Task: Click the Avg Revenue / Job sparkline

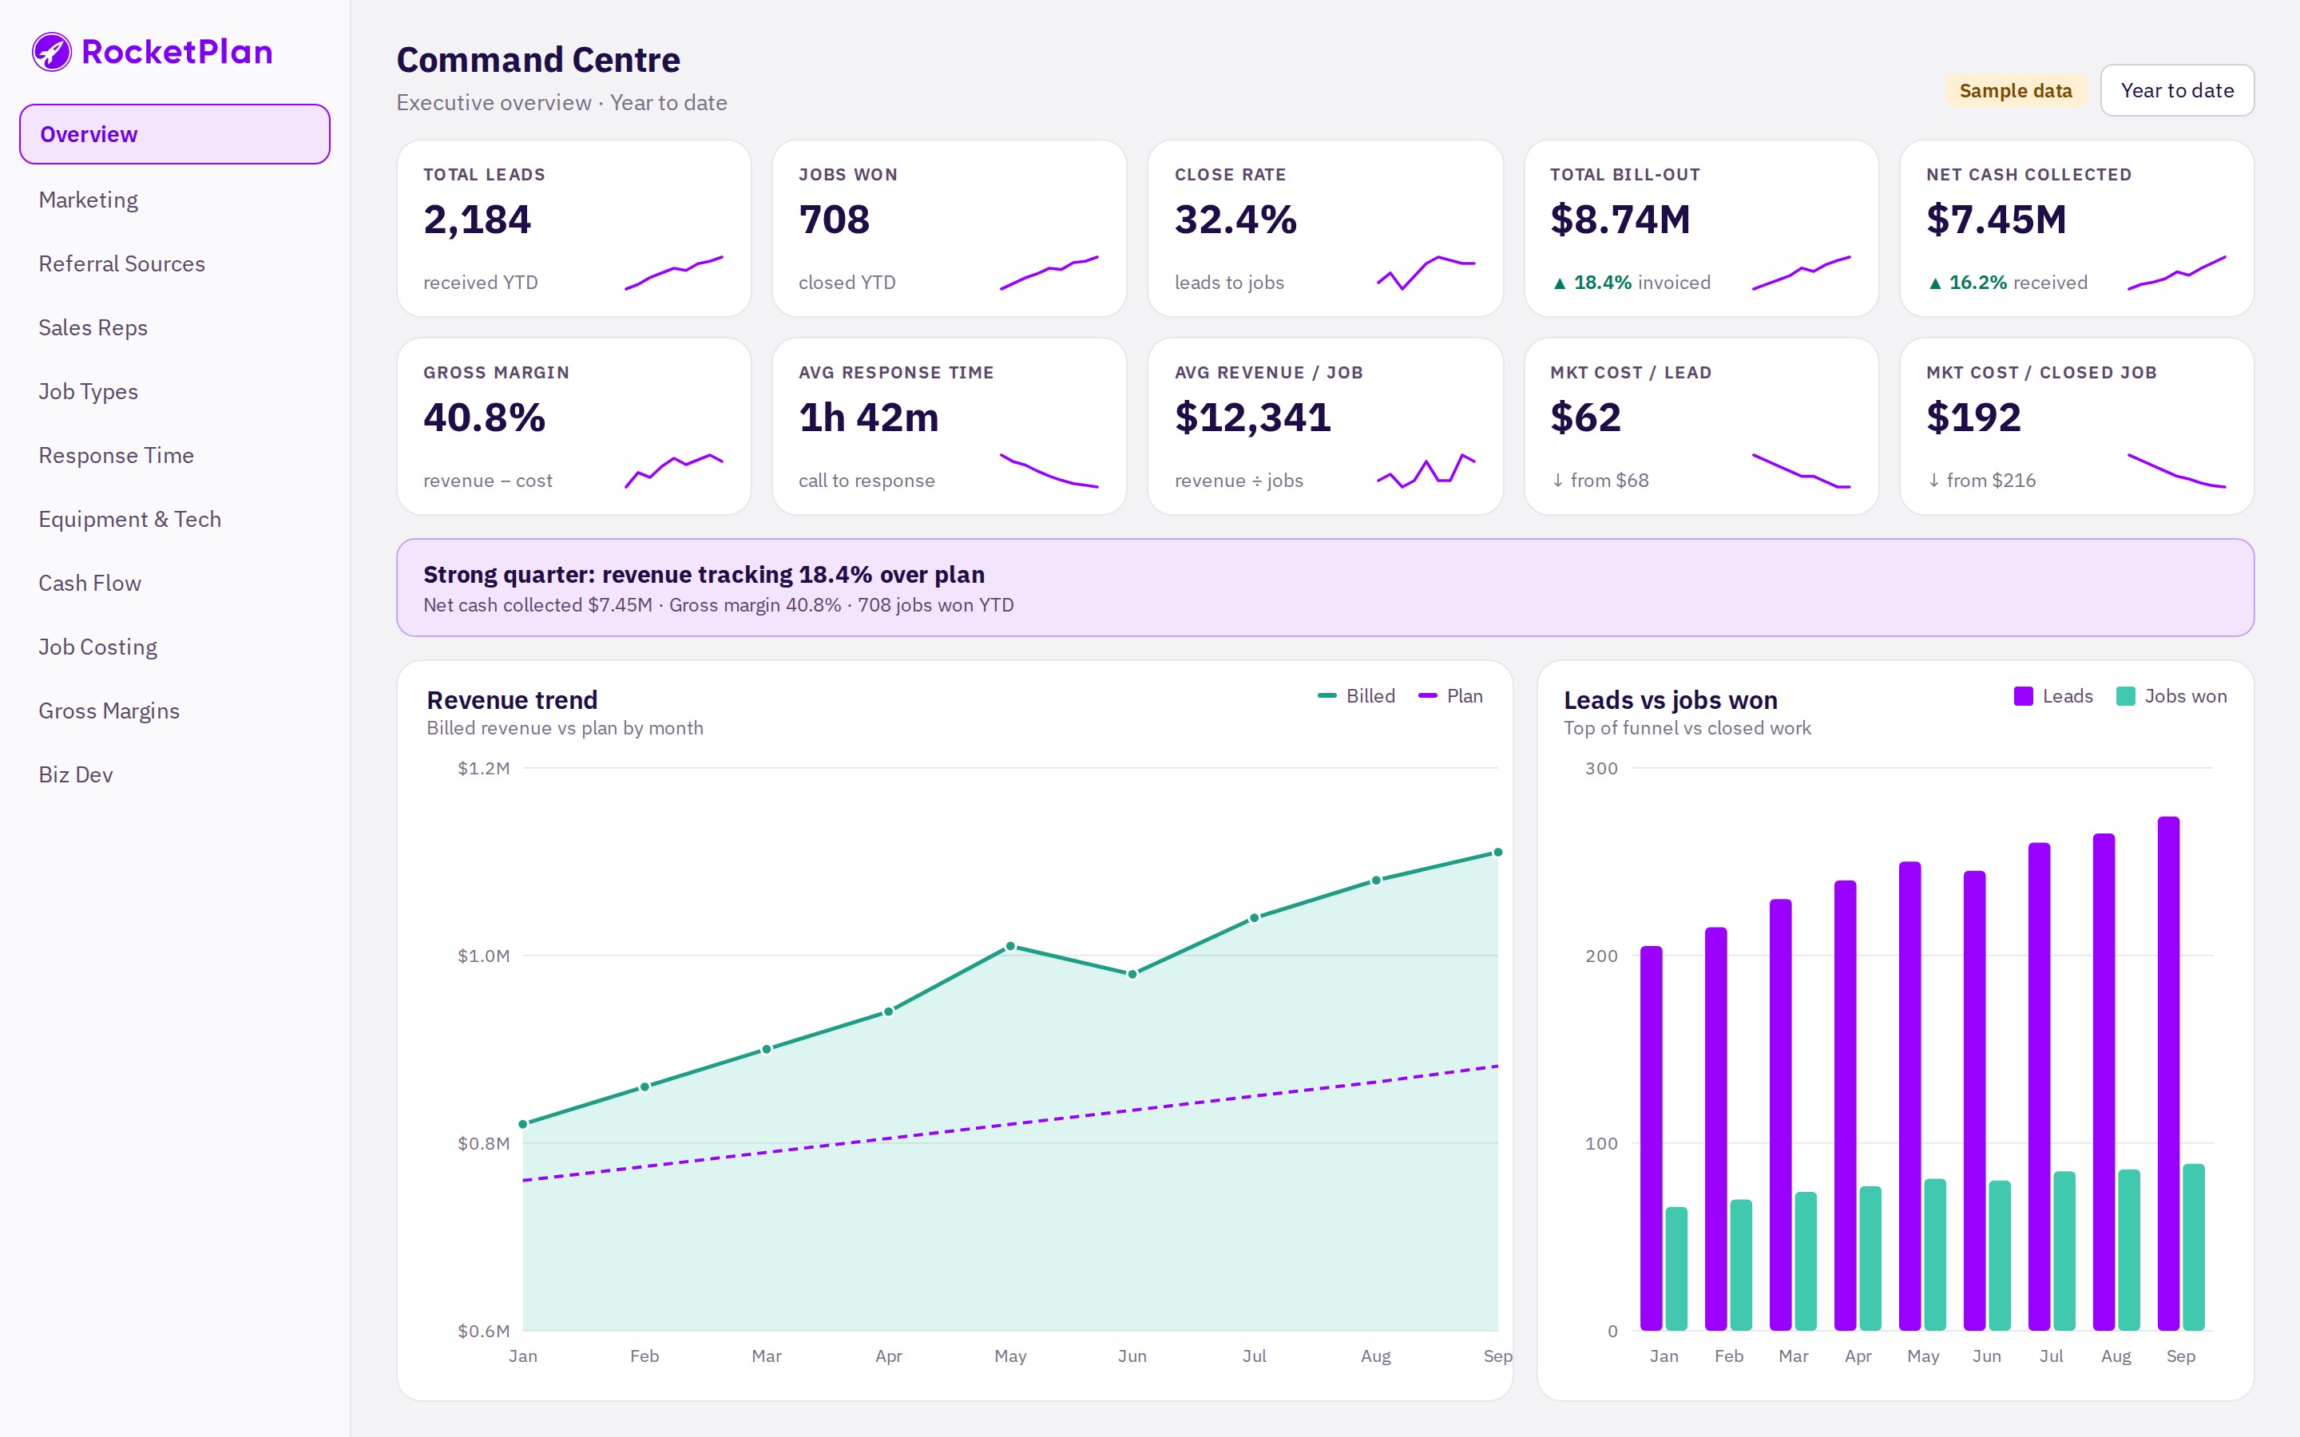Action: (x=1426, y=470)
